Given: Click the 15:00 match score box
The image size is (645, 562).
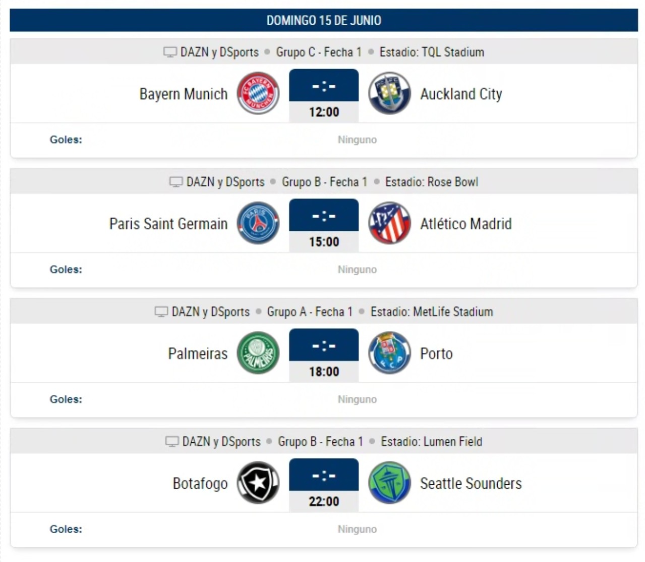Looking at the screenshot, I should 324,225.
